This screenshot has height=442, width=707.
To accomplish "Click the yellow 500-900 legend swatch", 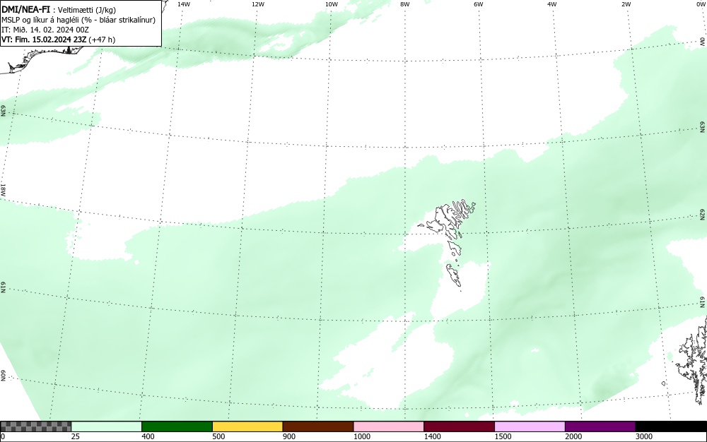I will click(247, 426).
